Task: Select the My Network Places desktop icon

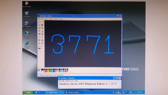Action: [27, 35]
